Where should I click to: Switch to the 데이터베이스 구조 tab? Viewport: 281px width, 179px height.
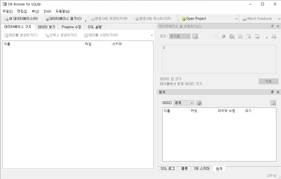click(18, 27)
